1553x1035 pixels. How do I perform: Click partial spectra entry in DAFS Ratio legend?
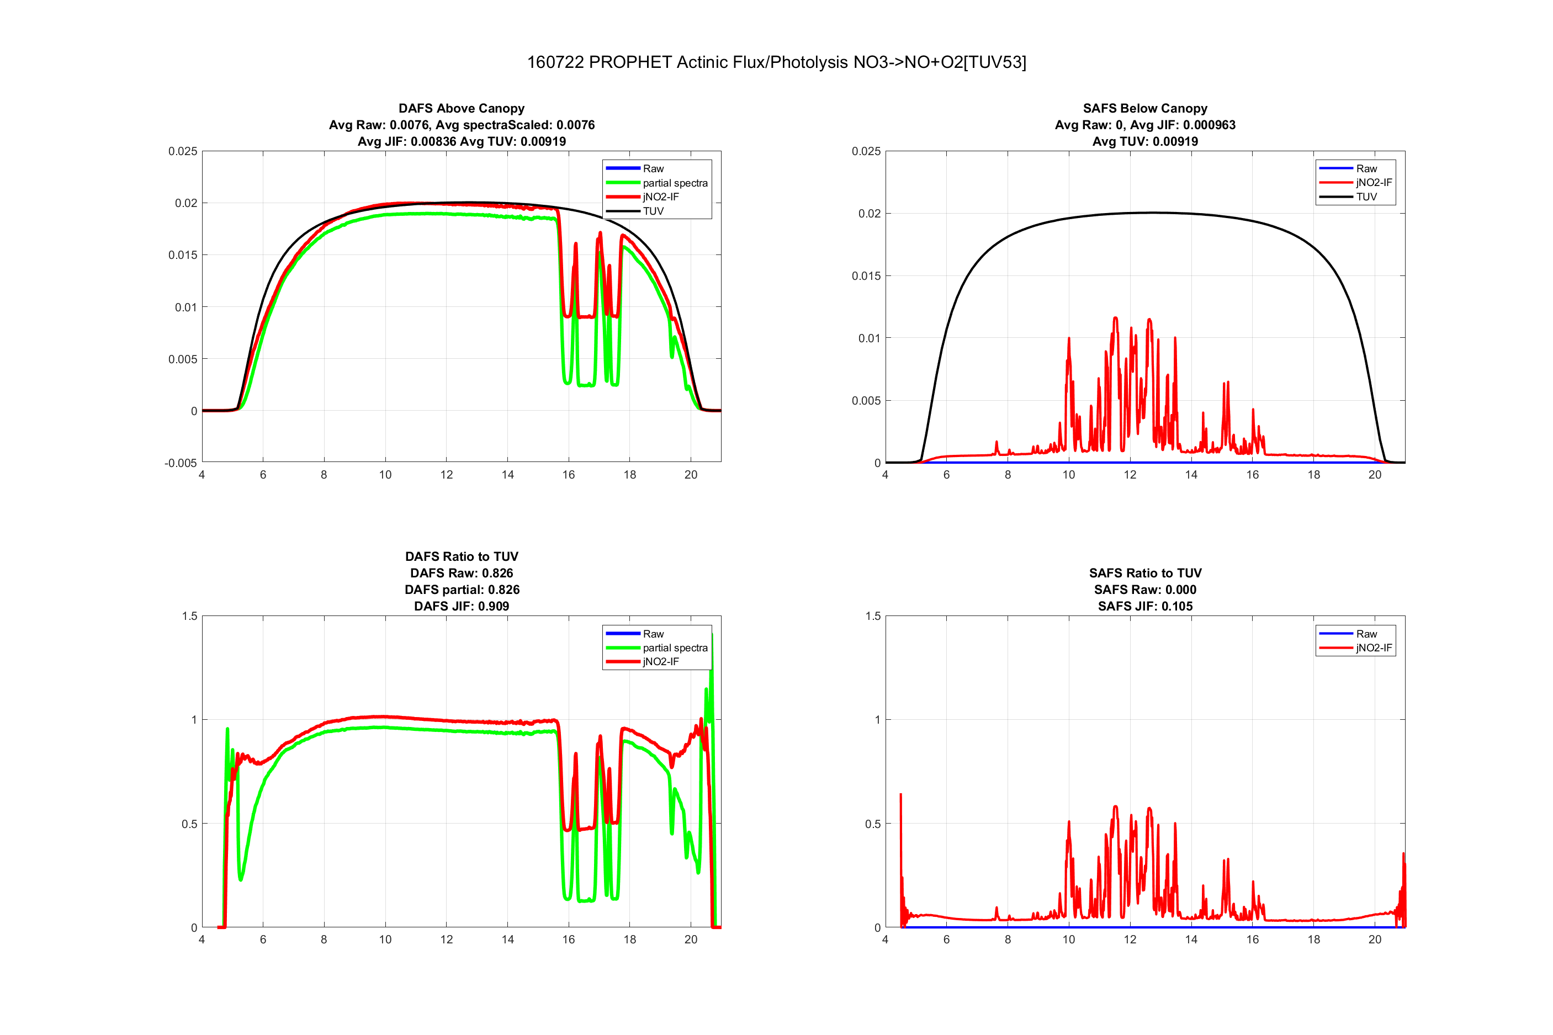coord(675,647)
